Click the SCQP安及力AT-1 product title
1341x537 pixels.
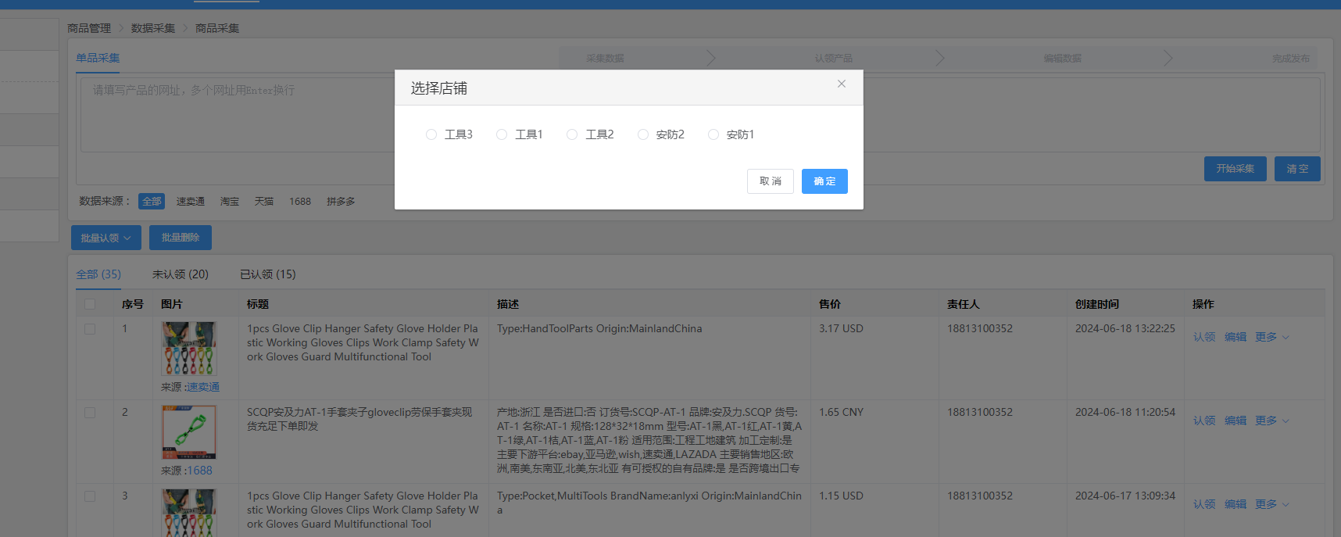pyautogui.click(x=359, y=419)
